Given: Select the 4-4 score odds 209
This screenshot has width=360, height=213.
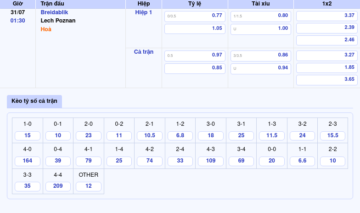Looking at the screenshot, I should point(58,186).
